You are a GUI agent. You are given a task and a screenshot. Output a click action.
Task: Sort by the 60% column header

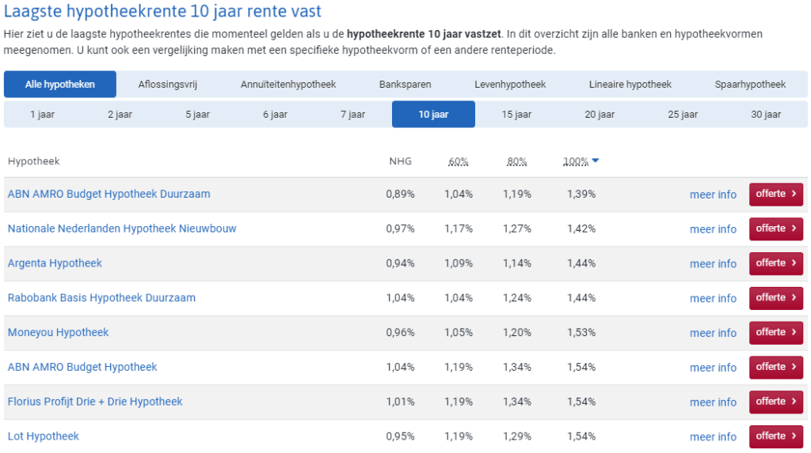(459, 162)
